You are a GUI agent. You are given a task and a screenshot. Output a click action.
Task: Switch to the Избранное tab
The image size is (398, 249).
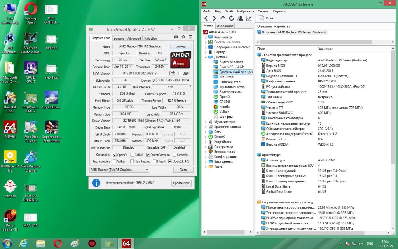[x=225, y=26]
